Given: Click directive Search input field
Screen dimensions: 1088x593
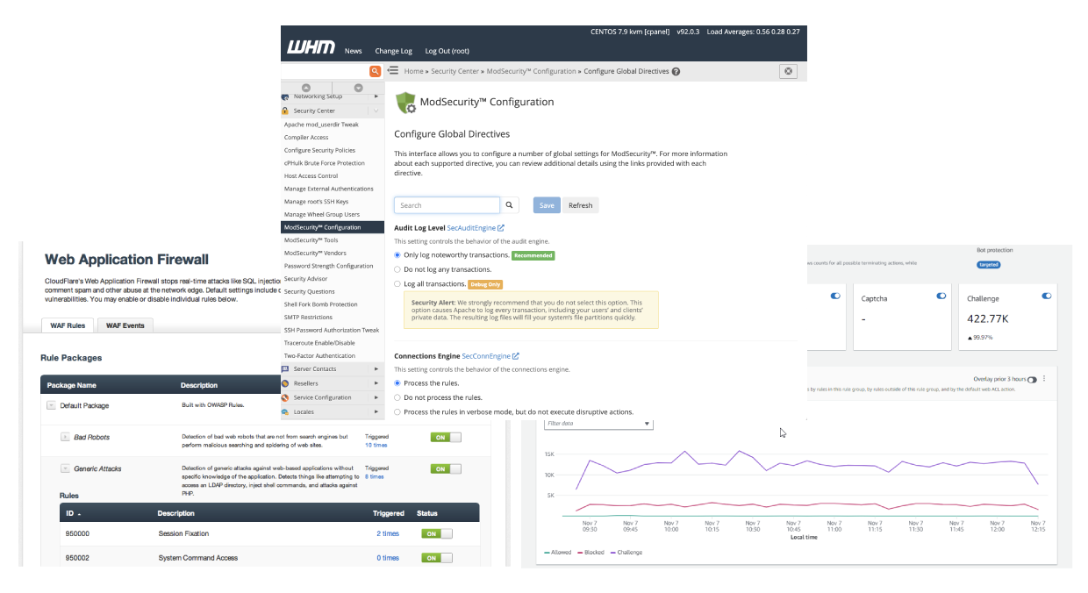Looking at the screenshot, I should tap(447, 205).
